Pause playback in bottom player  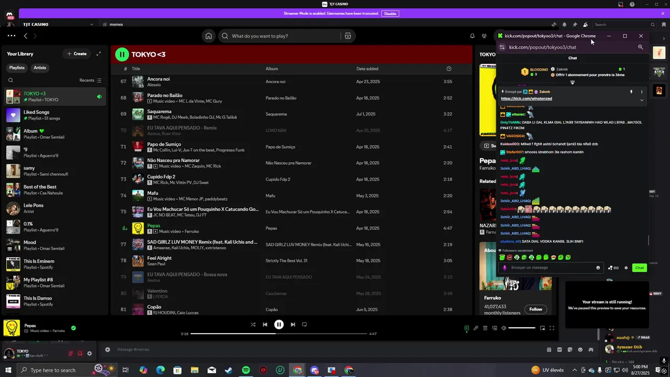click(x=279, y=325)
